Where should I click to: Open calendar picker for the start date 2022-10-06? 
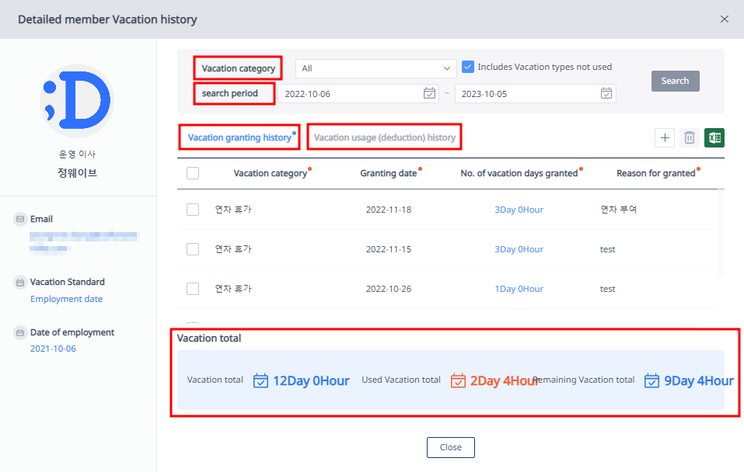[429, 92]
